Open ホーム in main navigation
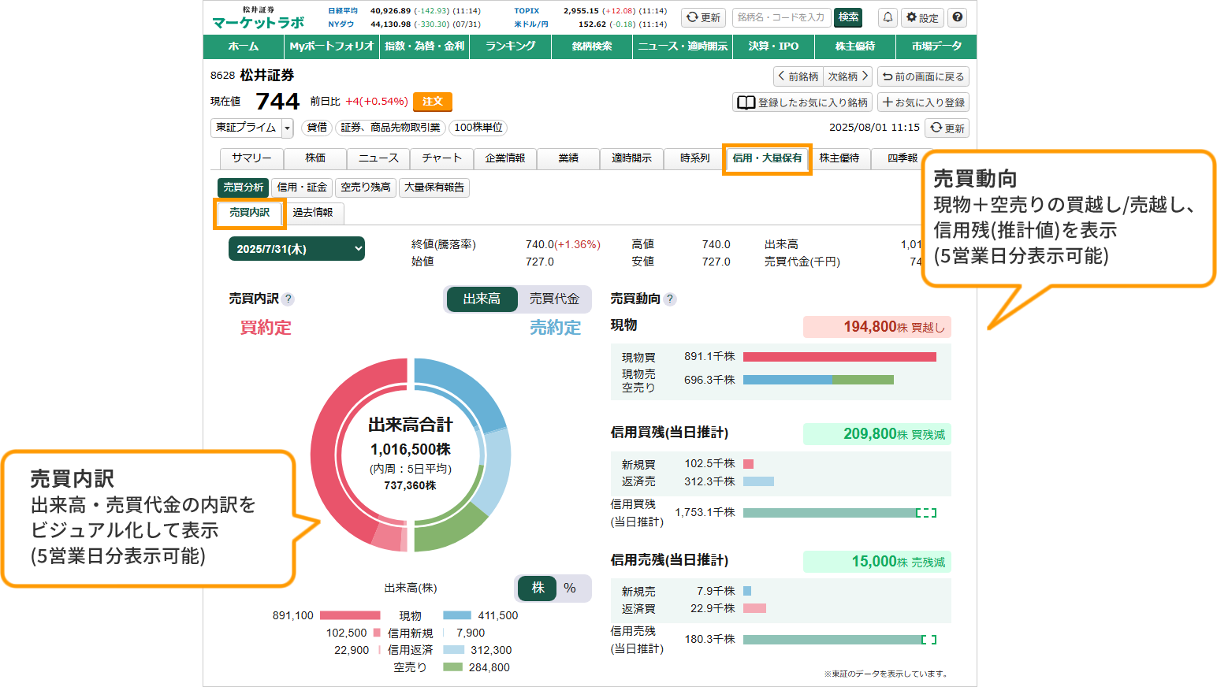Viewport: 1217px width, 687px height. (244, 46)
